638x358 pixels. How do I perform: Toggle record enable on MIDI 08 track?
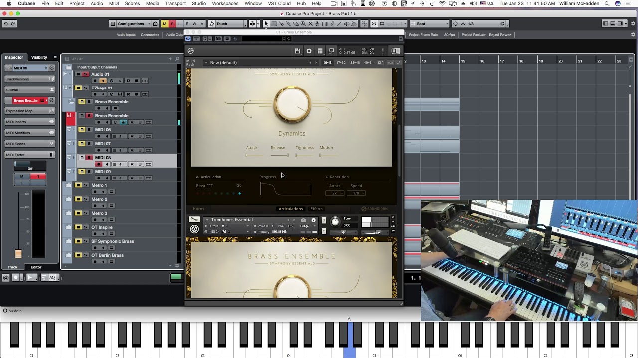tap(99, 164)
